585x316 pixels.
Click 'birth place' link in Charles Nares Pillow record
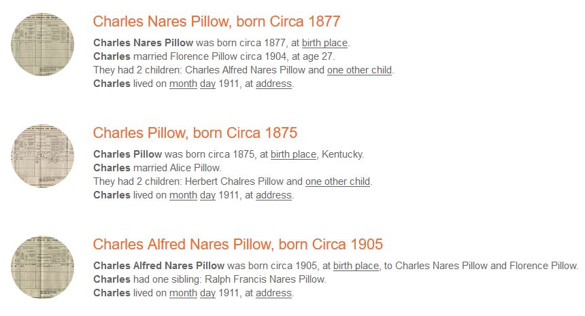324,43
